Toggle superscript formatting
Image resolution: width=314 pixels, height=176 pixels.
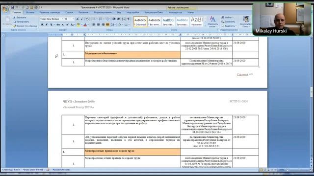(x=67, y=25)
